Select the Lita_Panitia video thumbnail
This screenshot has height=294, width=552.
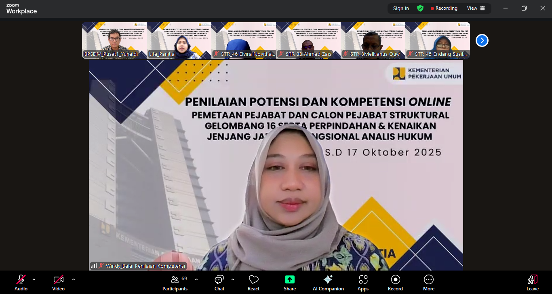coord(179,40)
